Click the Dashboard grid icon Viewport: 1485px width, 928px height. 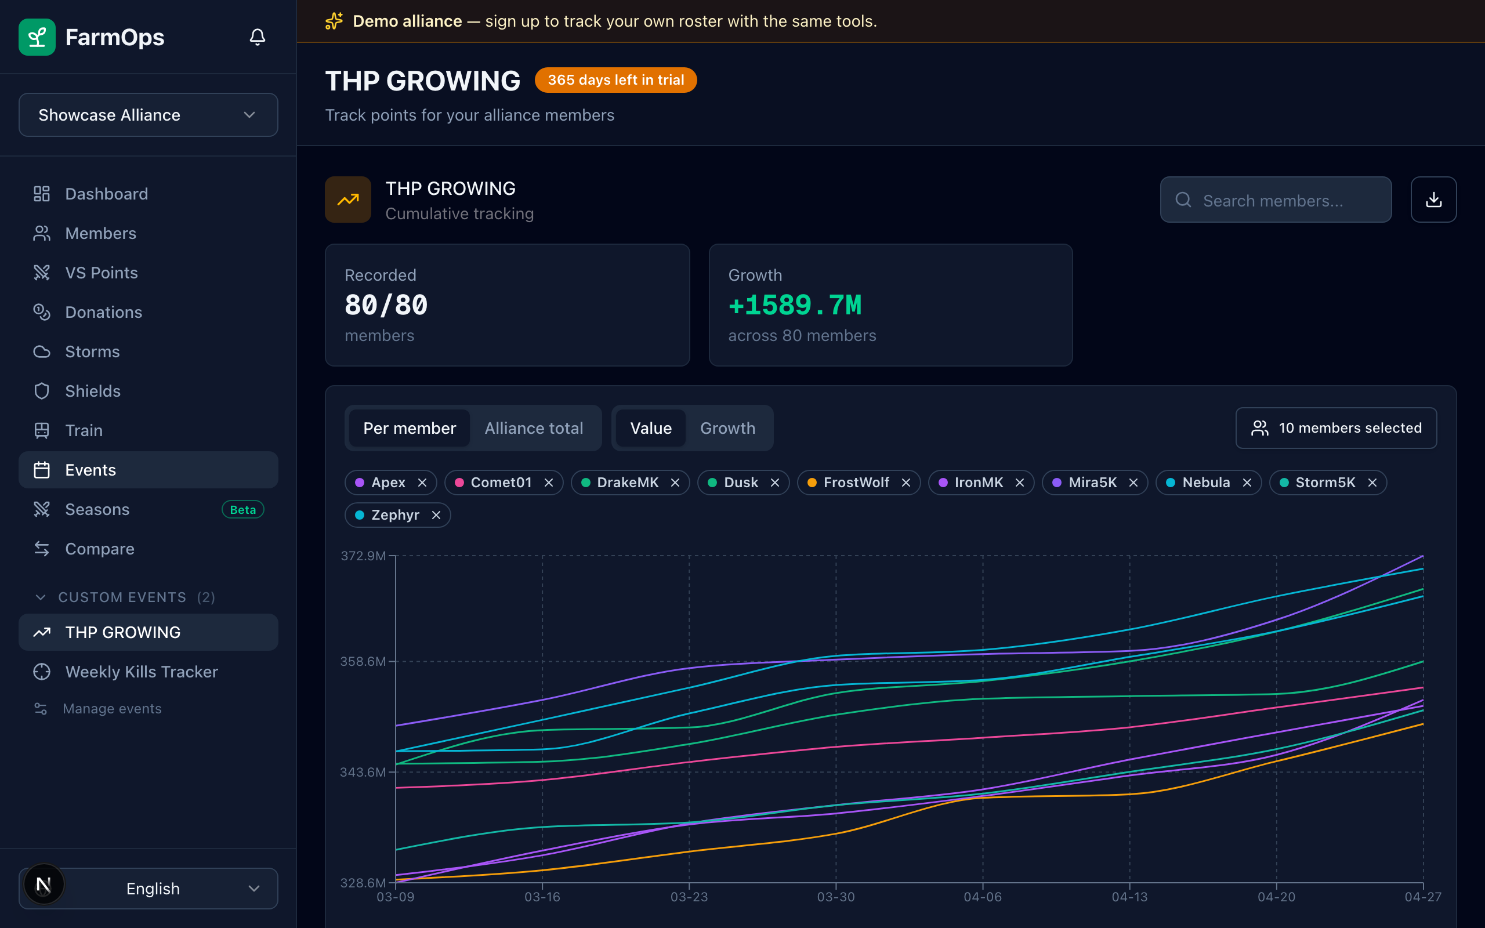click(x=42, y=194)
